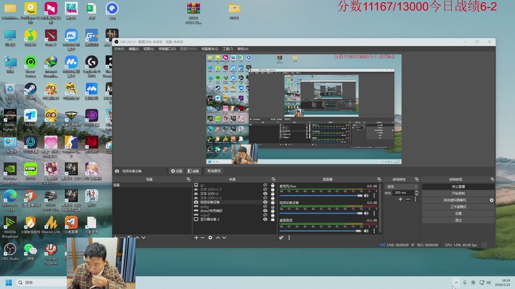The width and height of the screenshot is (515, 289).
Task: Click the taskbar search box
Action: click(x=42, y=283)
